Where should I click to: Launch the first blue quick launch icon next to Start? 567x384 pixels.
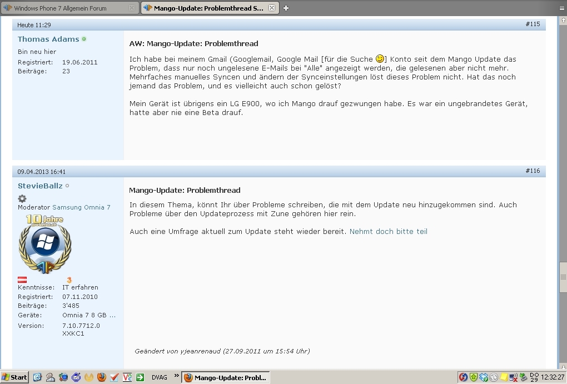tap(37, 377)
